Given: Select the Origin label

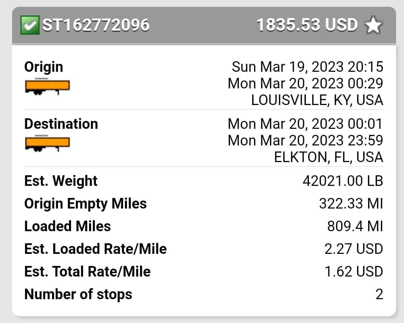Looking at the screenshot, I should coord(43,67).
